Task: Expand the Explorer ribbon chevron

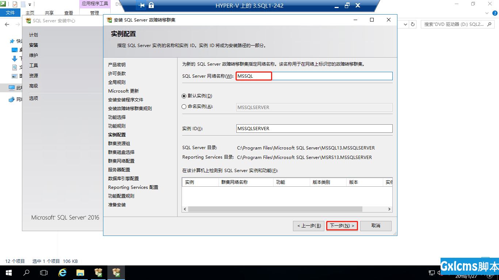Action: pyautogui.click(x=487, y=13)
